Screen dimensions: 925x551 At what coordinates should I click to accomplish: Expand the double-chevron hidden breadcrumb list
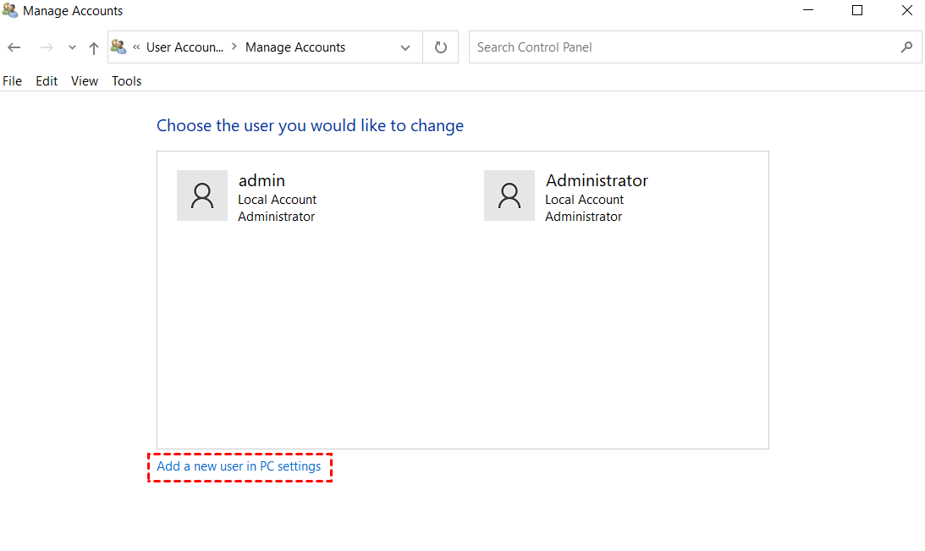coord(136,47)
